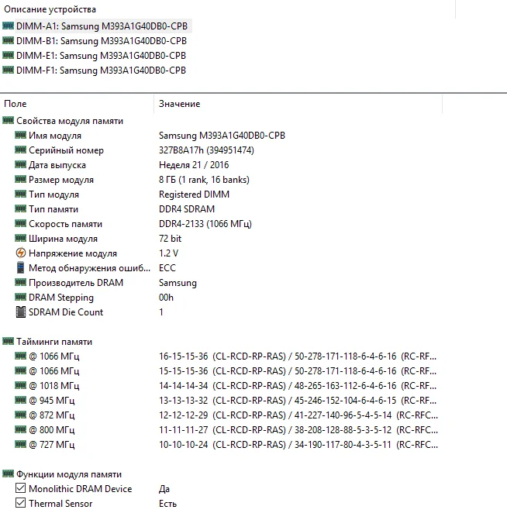Select the 'SDRAM Die Count' field label
Viewport: 507px width, 520px height.
[x=66, y=312]
